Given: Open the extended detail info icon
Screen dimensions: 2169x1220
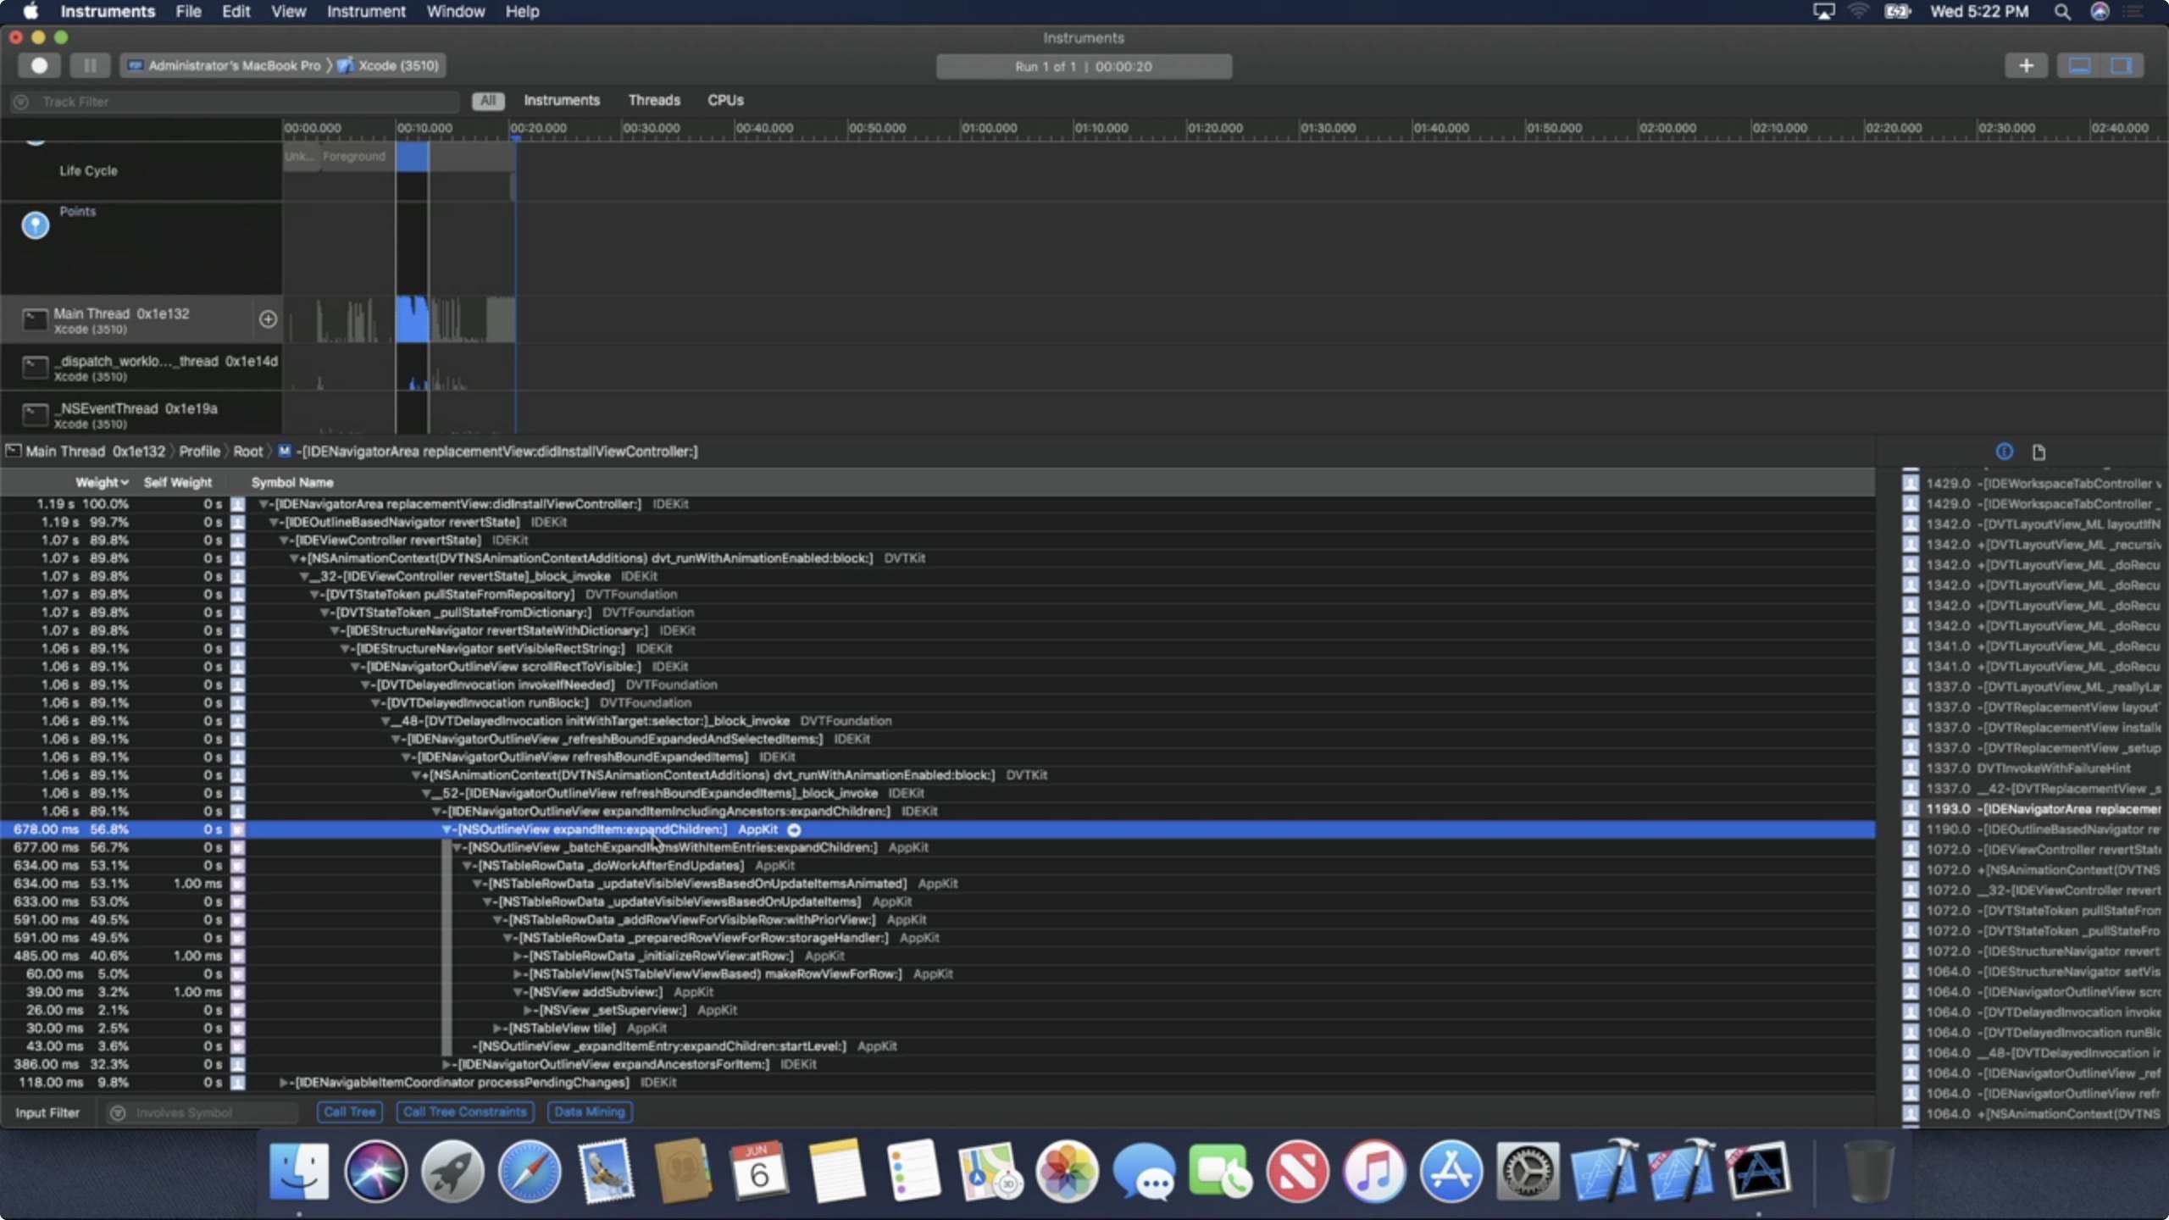Looking at the screenshot, I should pos(2004,452).
